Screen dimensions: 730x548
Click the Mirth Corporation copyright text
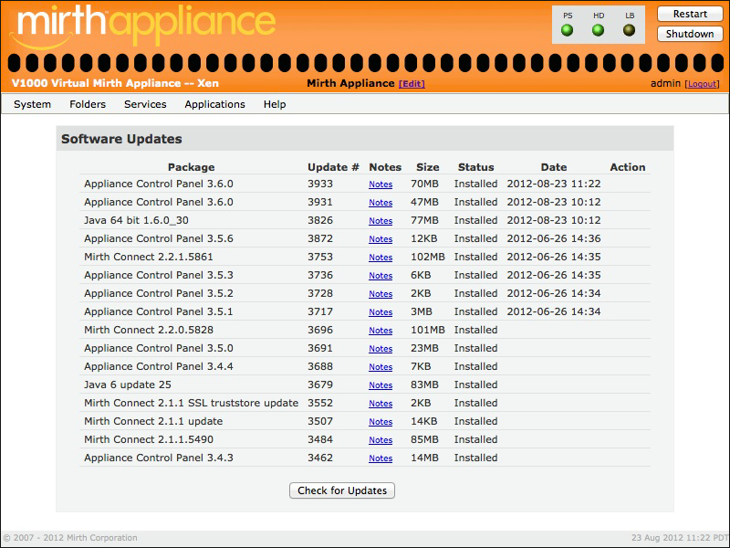click(x=70, y=538)
